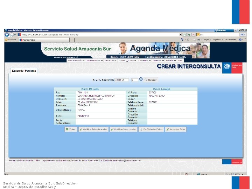Click Modificar Datos Generales button

click(93, 129)
